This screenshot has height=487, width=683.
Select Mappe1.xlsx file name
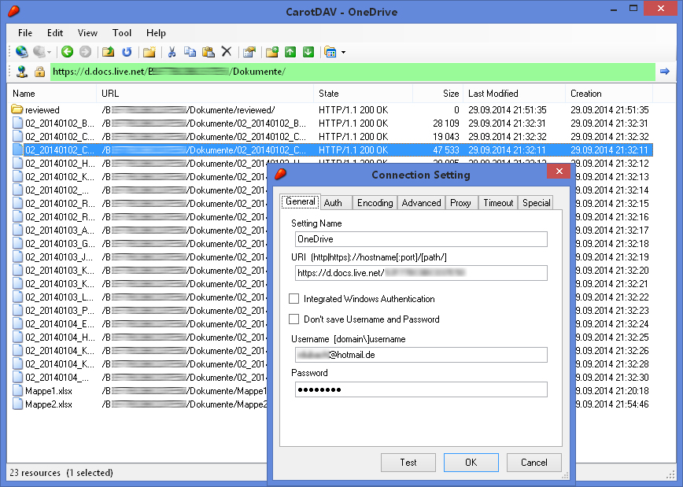pos(49,391)
